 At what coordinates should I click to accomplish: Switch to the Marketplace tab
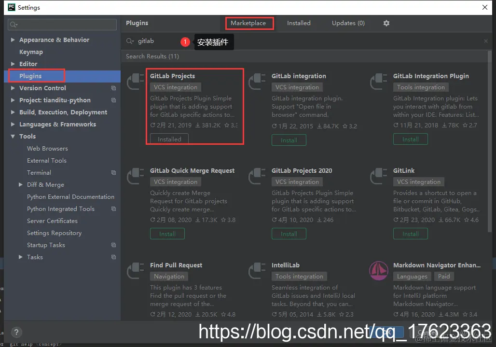pyautogui.click(x=248, y=23)
